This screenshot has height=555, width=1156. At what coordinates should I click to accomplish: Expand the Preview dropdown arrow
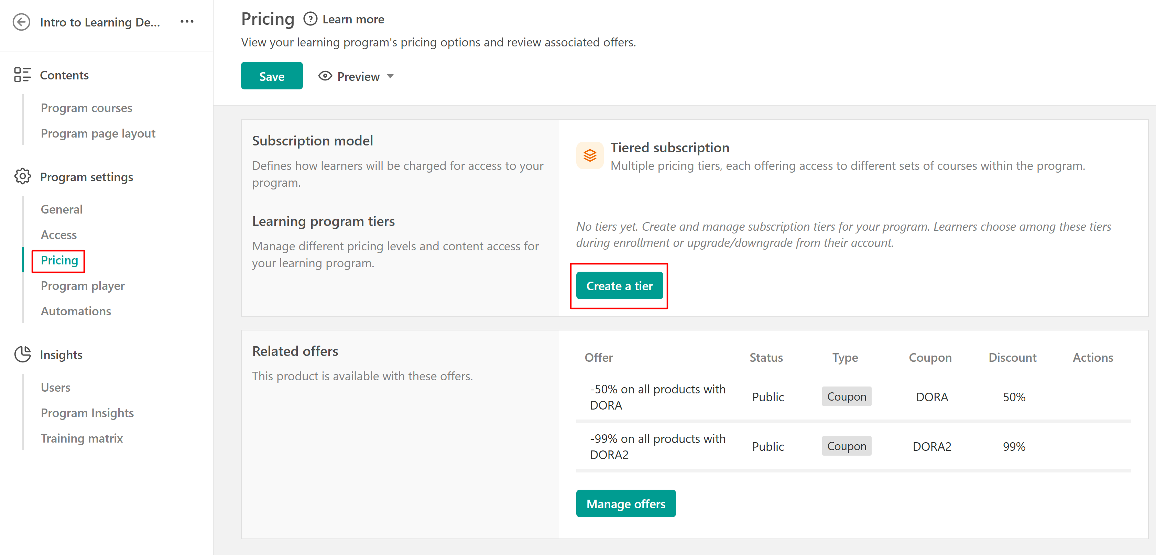click(x=390, y=76)
